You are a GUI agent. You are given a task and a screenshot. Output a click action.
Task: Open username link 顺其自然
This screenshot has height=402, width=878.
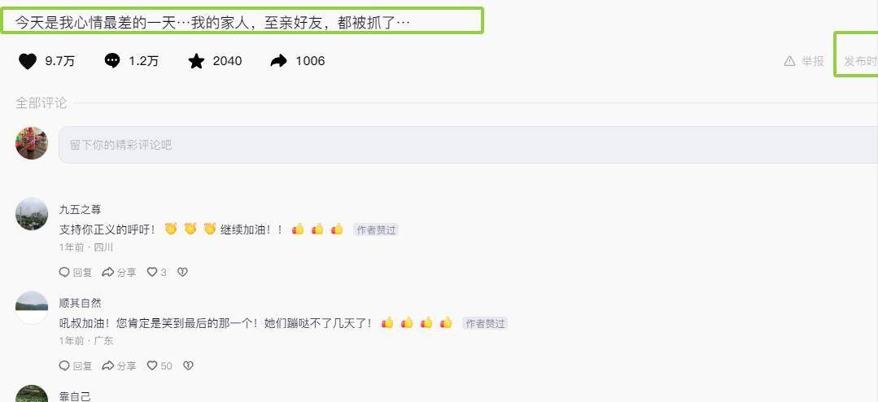(80, 304)
